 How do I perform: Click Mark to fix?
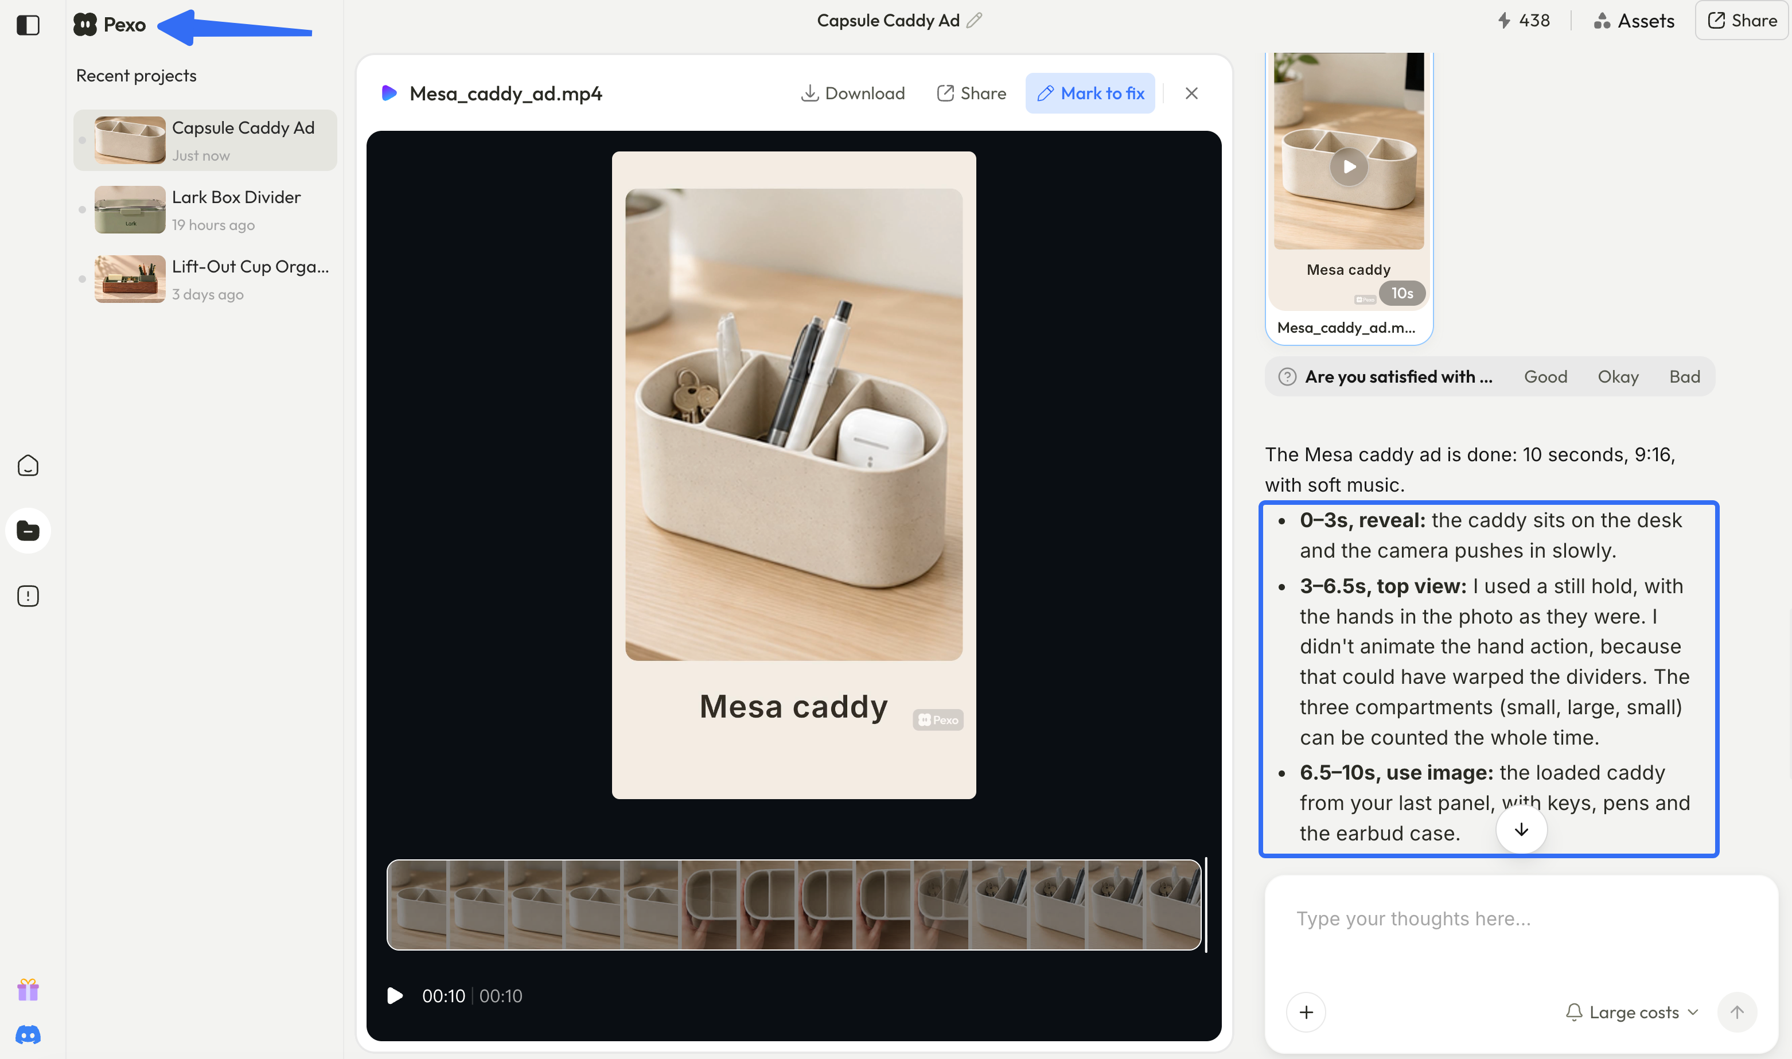(1090, 94)
